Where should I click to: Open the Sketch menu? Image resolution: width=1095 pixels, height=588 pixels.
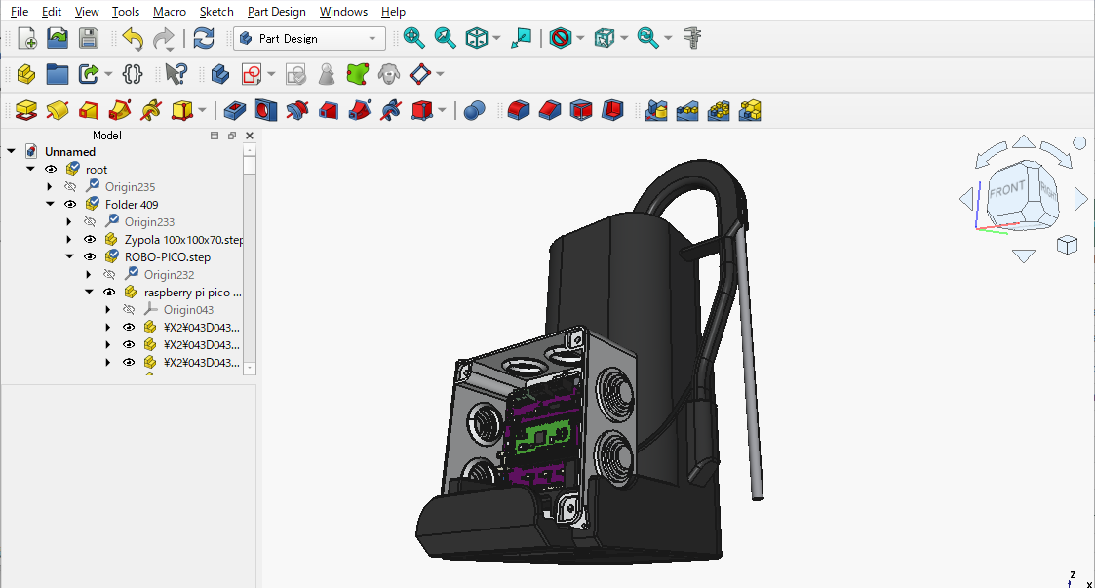[x=216, y=12]
